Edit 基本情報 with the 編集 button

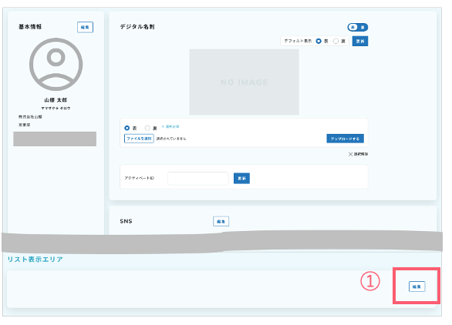[x=85, y=27]
